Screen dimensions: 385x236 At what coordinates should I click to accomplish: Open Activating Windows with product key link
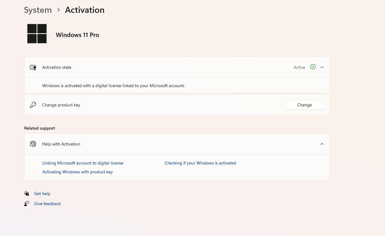coord(78,172)
